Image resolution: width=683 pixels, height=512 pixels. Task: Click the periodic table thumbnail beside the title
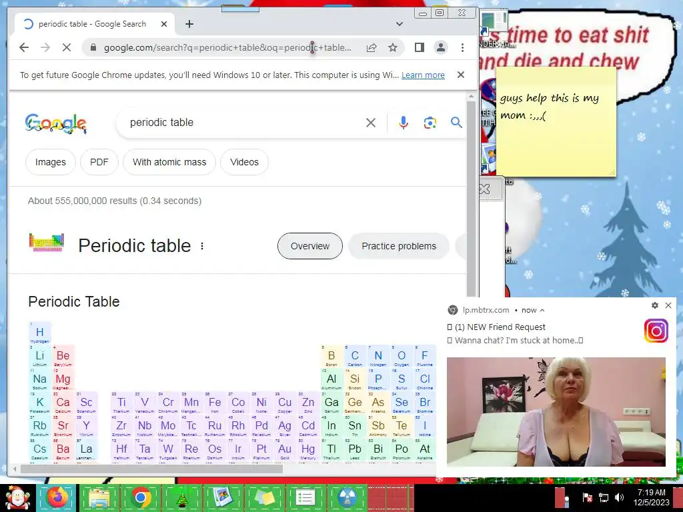tap(47, 243)
